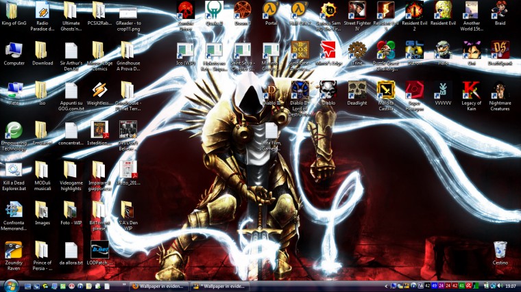Show hidden system tray icons arrow
The width and height of the screenshot is (521, 292).
(x=386, y=286)
